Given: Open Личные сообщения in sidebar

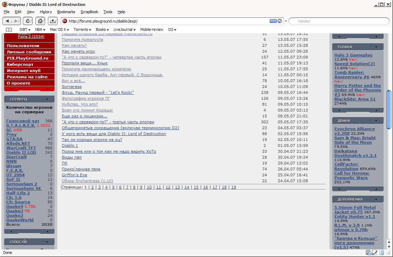Looking at the screenshot, I should tap(29, 52).
